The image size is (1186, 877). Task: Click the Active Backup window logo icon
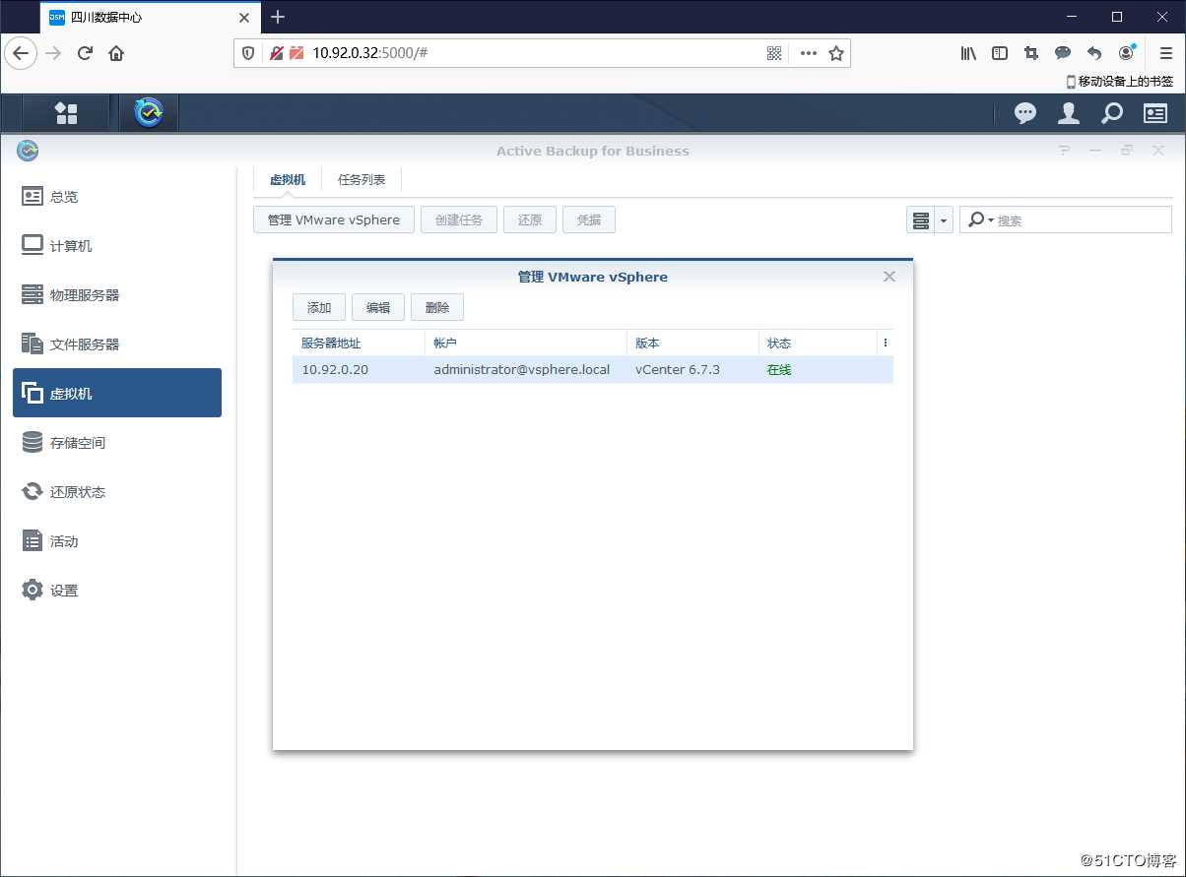pyautogui.click(x=29, y=151)
